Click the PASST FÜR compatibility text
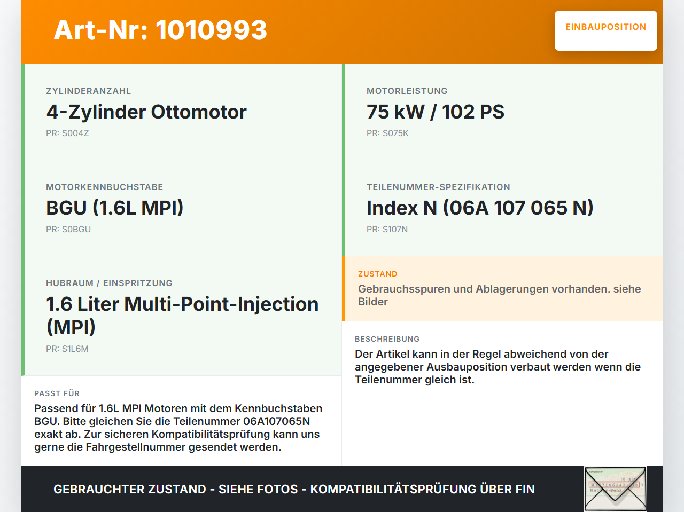The image size is (684, 512). click(178, 428)
